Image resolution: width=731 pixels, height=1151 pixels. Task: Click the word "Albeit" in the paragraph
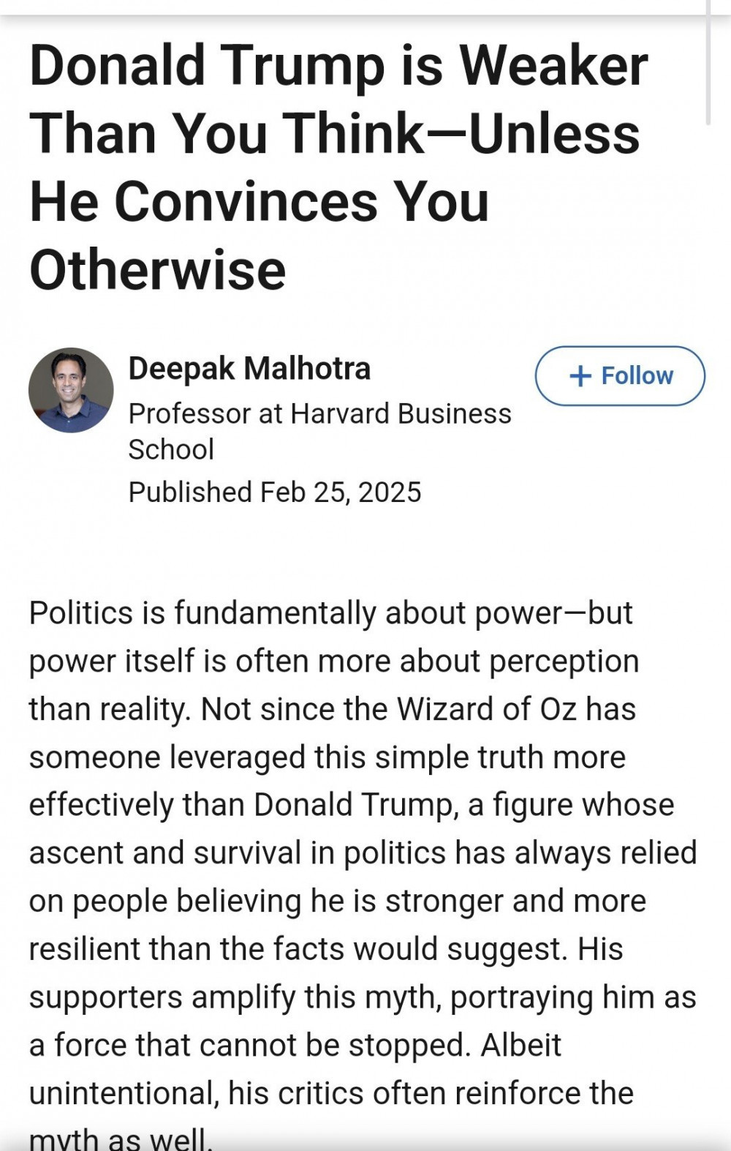(x=520, y=1045)
